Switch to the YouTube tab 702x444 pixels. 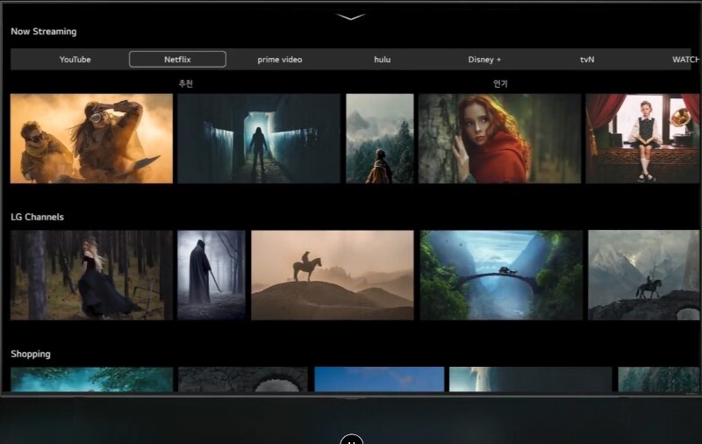[x=75, y=60]
